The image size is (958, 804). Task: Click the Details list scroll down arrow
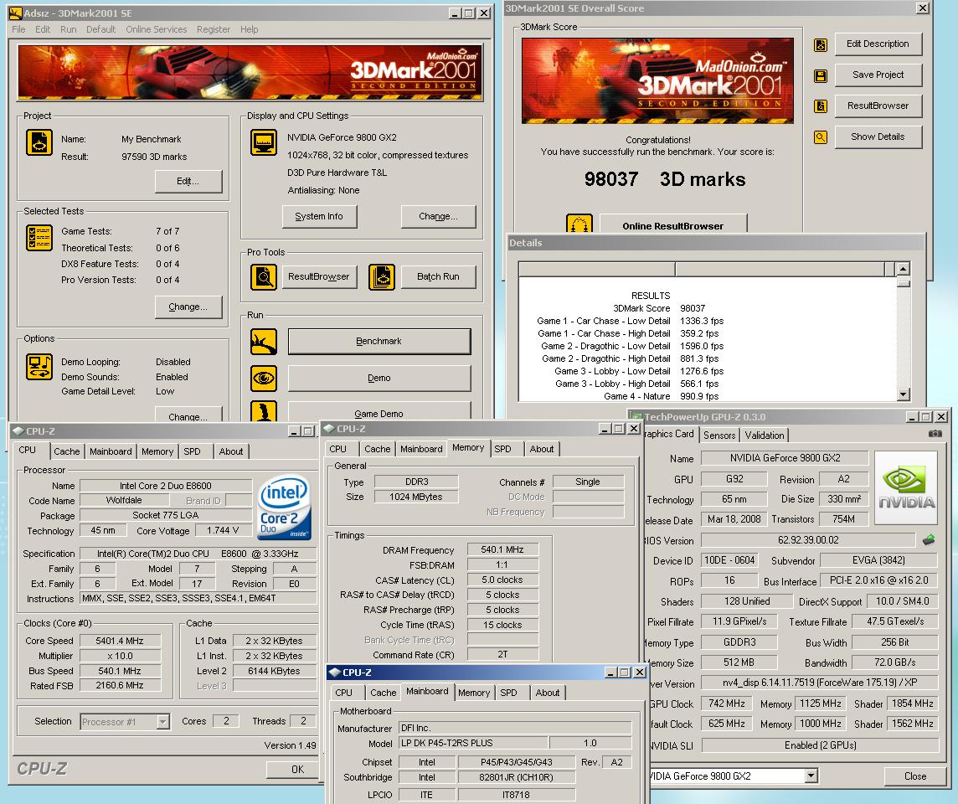[x=903, y=395]
